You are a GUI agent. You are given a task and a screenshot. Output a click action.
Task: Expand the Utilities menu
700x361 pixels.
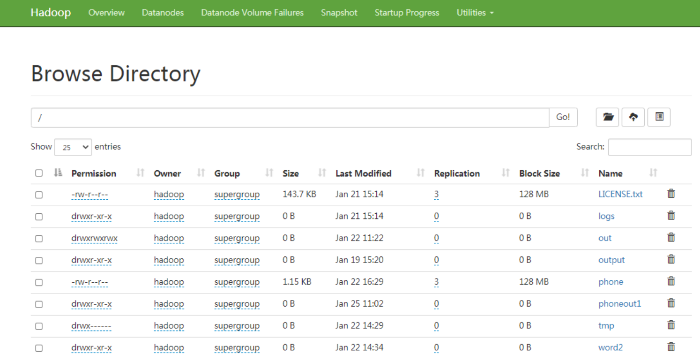point(475,13)
